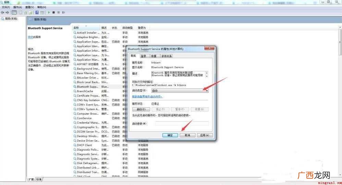The image size is (342, 185).
Task: Select the Adaptive Brightn... service row
Action: 111,37
